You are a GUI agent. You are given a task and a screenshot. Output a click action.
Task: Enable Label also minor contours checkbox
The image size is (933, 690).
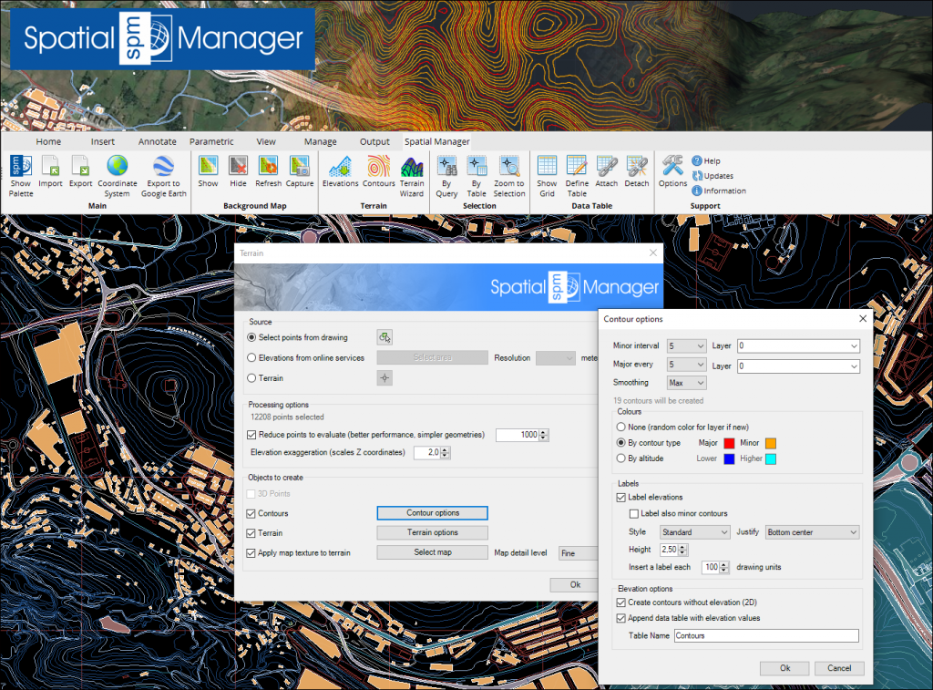633,514
